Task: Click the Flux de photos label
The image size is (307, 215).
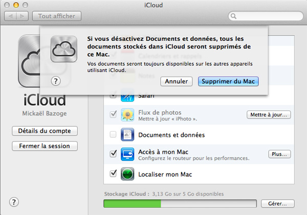Action: click(160, 112)
